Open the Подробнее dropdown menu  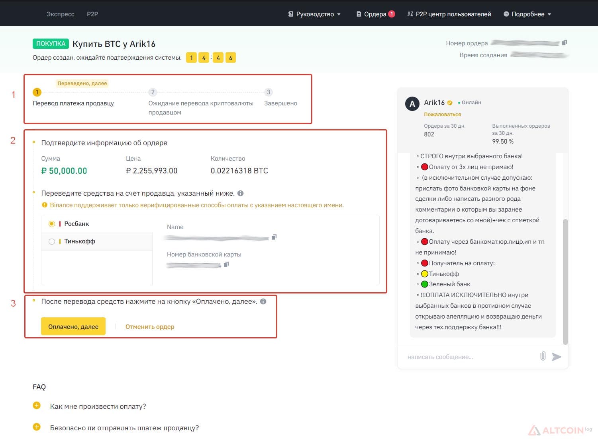click(527, 14)
